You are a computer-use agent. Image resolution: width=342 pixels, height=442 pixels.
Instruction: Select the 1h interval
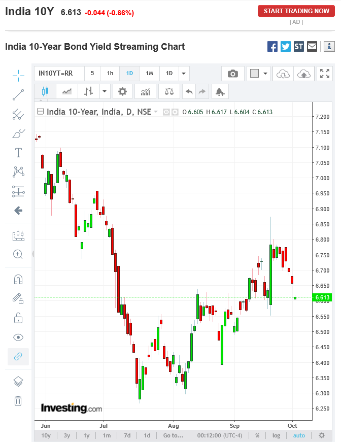tap(110, 74)
